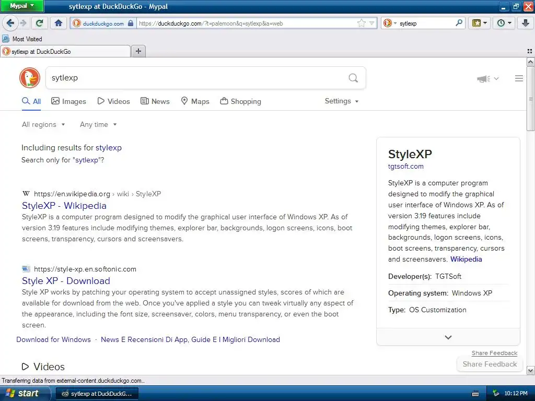The width and height of the screenshot is (535, 401).
Task: Open the list all tabs grid icon
Action: 530,51
